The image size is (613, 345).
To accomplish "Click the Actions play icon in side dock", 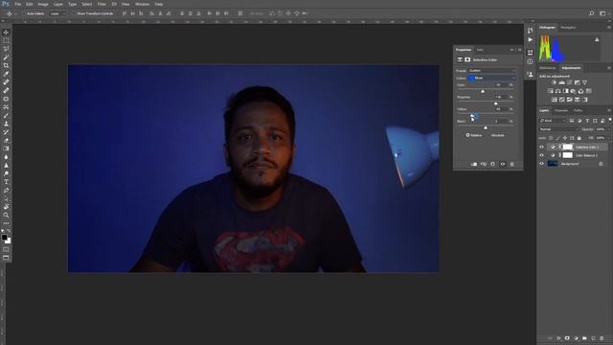I will tap(530, 40).
